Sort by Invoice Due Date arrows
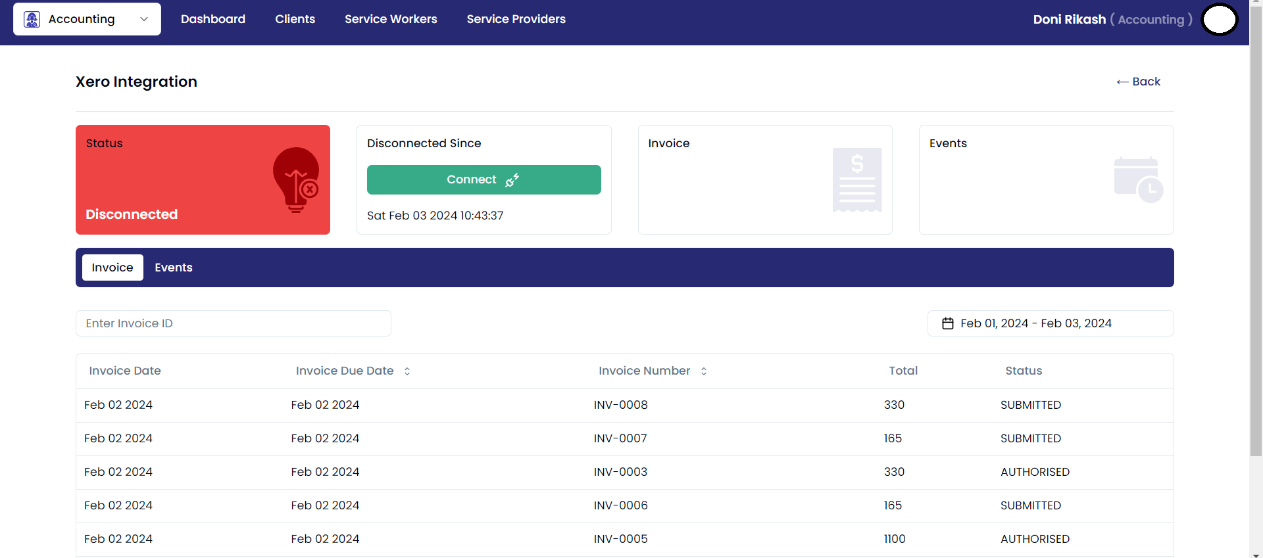Viewport: 1263px width, 558px height. click(407, 371)
